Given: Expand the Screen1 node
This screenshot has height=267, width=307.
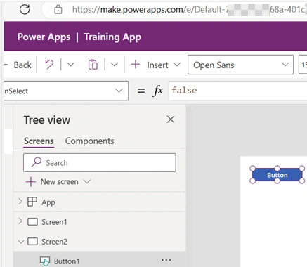Looking at the screenshot, I should pos(20,221).
